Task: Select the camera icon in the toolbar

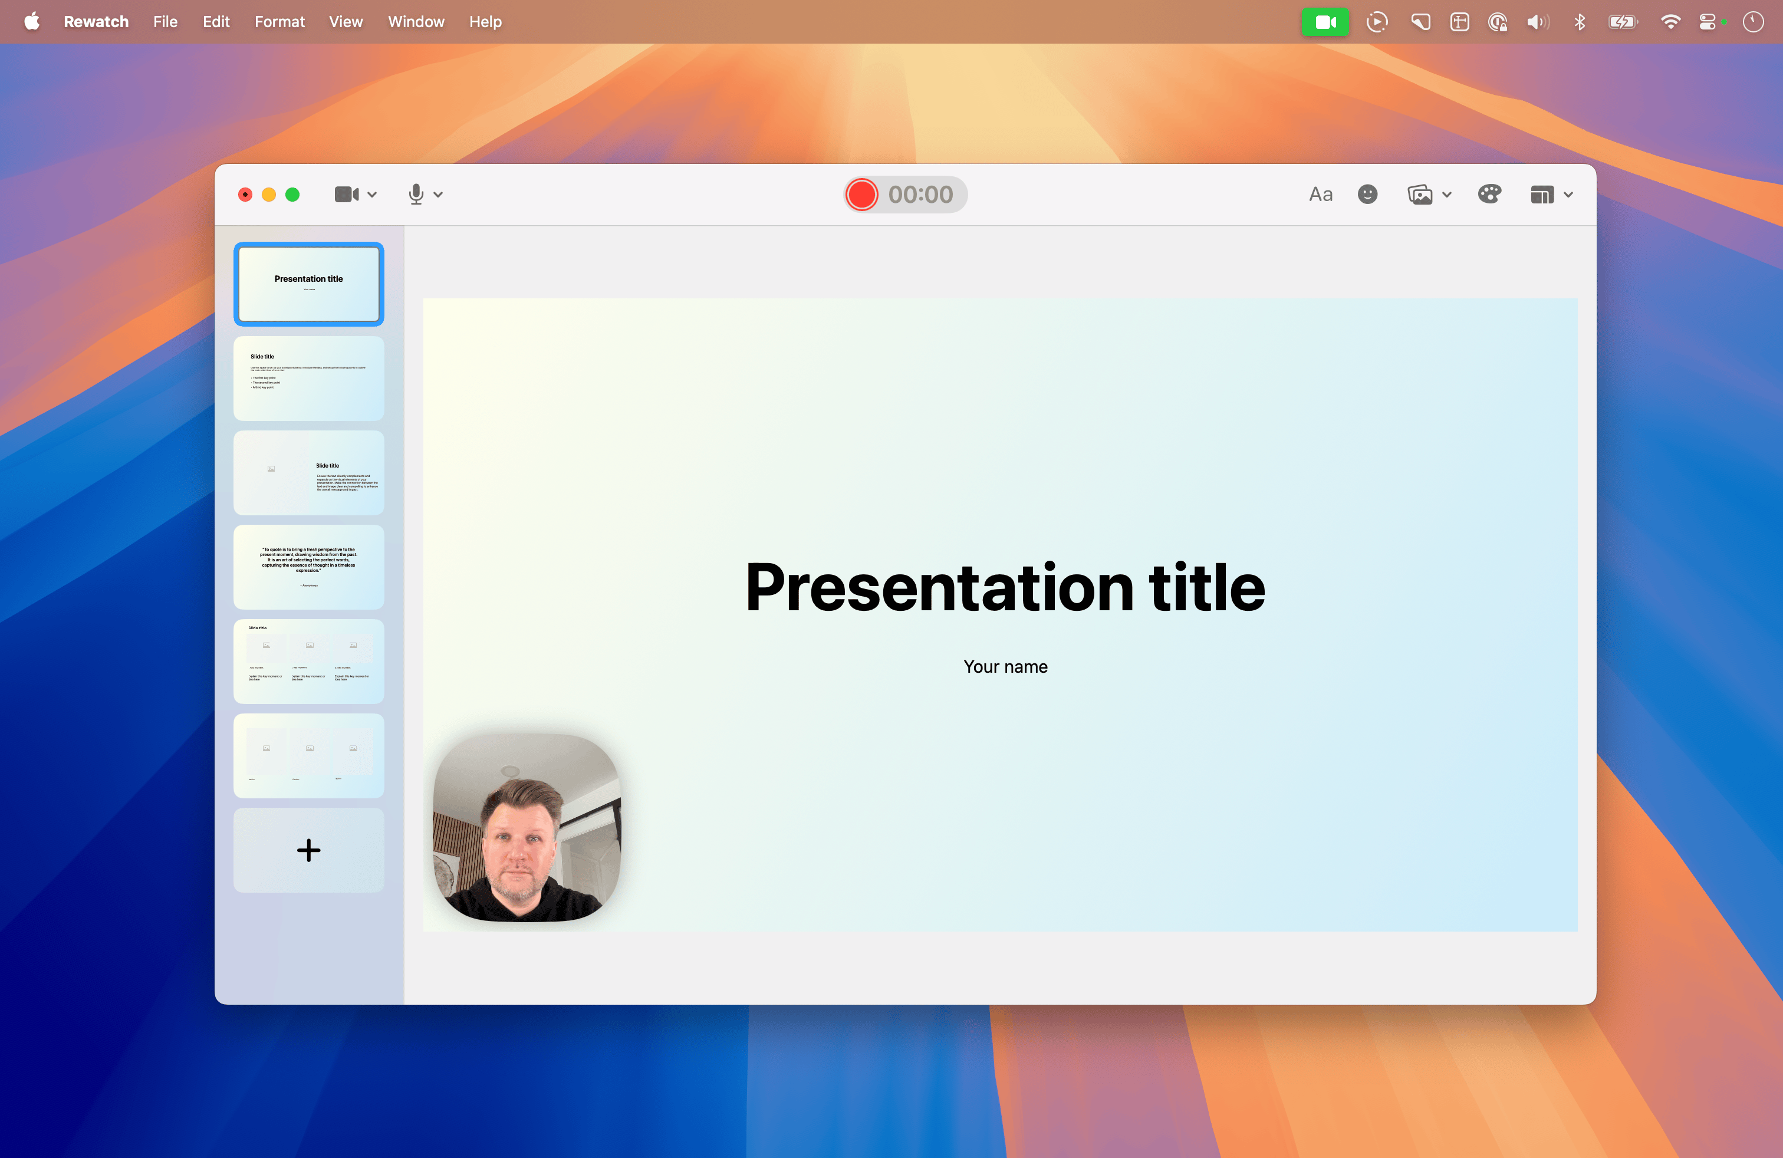Action: tap(346, 194)
